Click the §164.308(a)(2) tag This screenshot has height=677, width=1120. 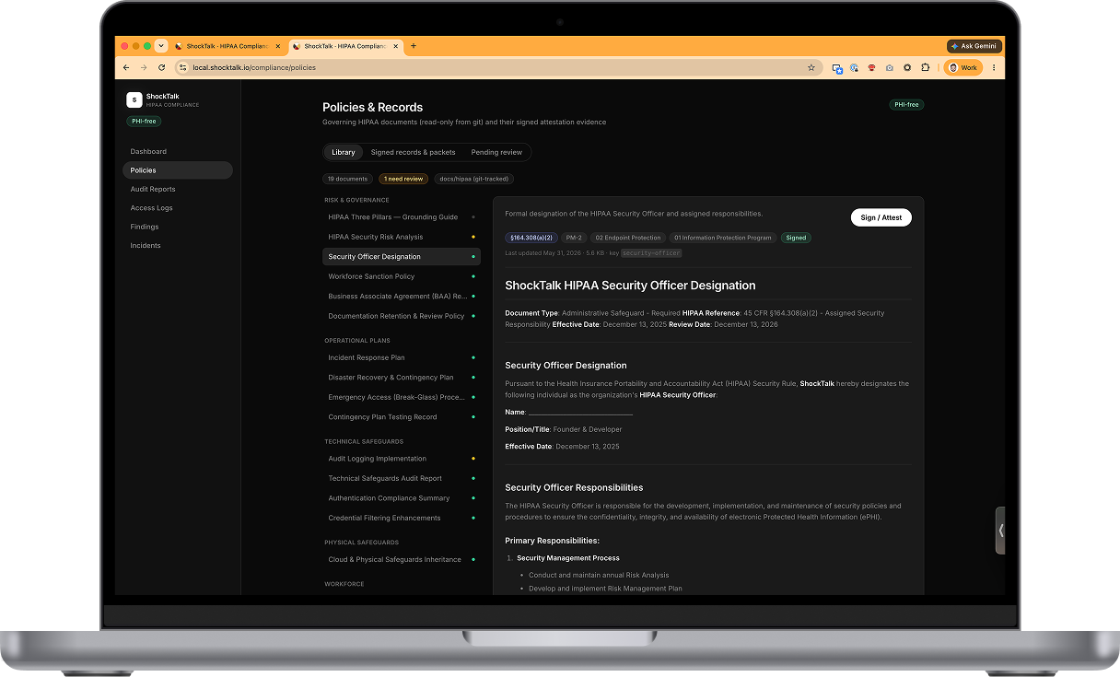pyautogui.click(x=531, y=238)
